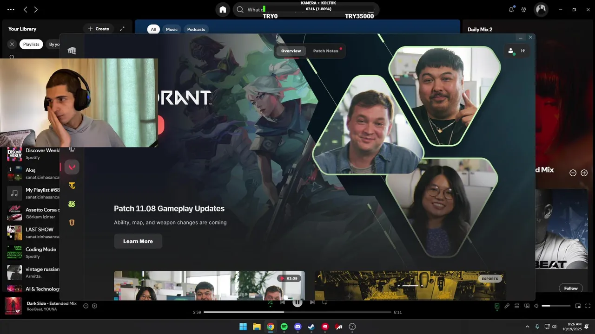The image size is (595, 334).
Task: Play the 02:39 video thumbnail
Action: point(209,285)
